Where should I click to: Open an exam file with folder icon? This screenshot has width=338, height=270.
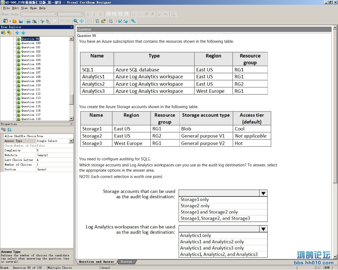[x=15, y=21]
